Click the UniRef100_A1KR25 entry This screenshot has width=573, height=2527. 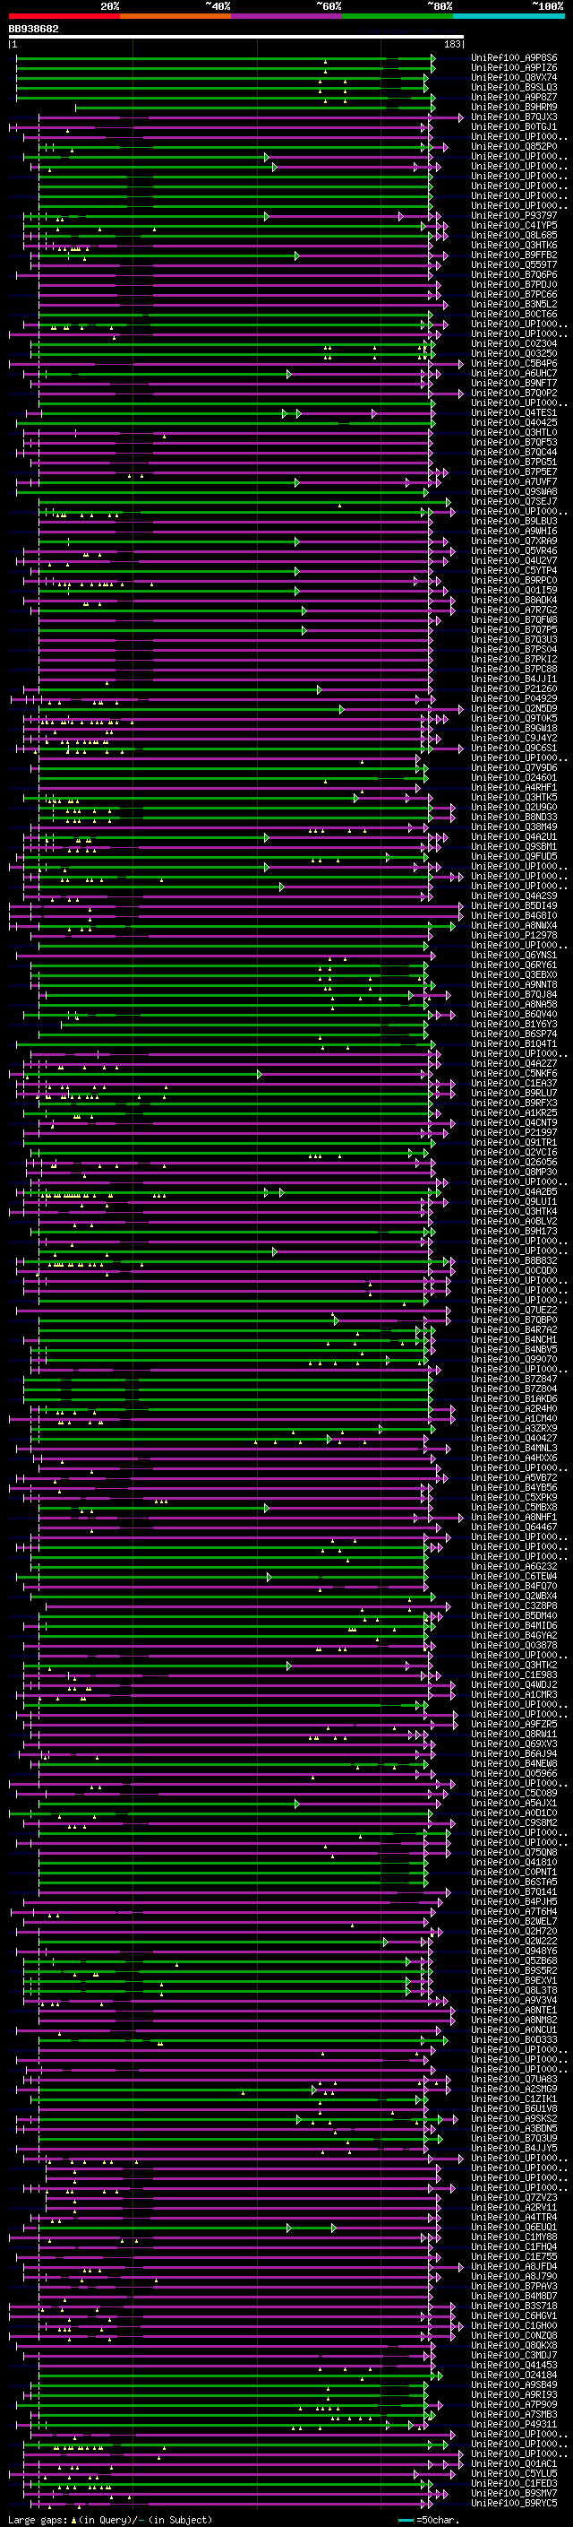pyautogui.click(x=514, y=1113)
